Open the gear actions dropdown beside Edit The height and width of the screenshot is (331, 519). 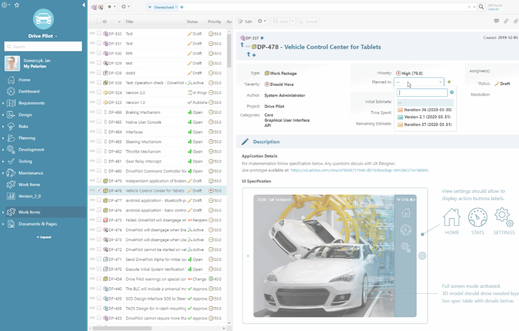262,21
